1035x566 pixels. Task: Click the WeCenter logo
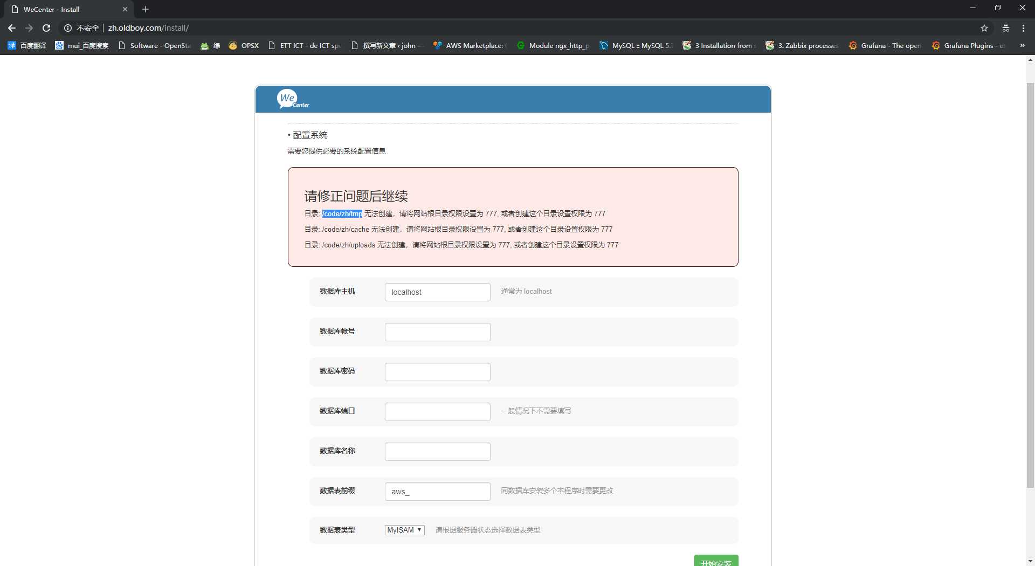[293, 99]
